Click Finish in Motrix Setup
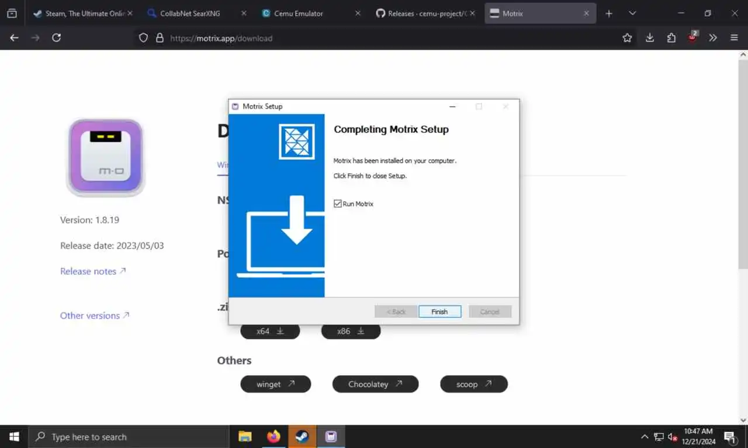Image resolution: width=748 pixels, height=448 pixels. (439, 311)
